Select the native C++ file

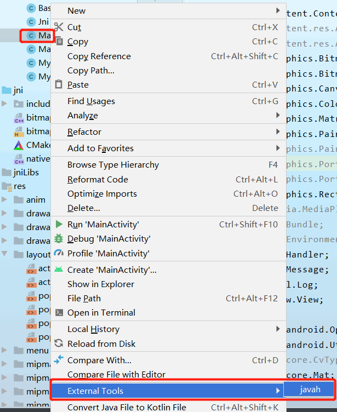(32, 159)
